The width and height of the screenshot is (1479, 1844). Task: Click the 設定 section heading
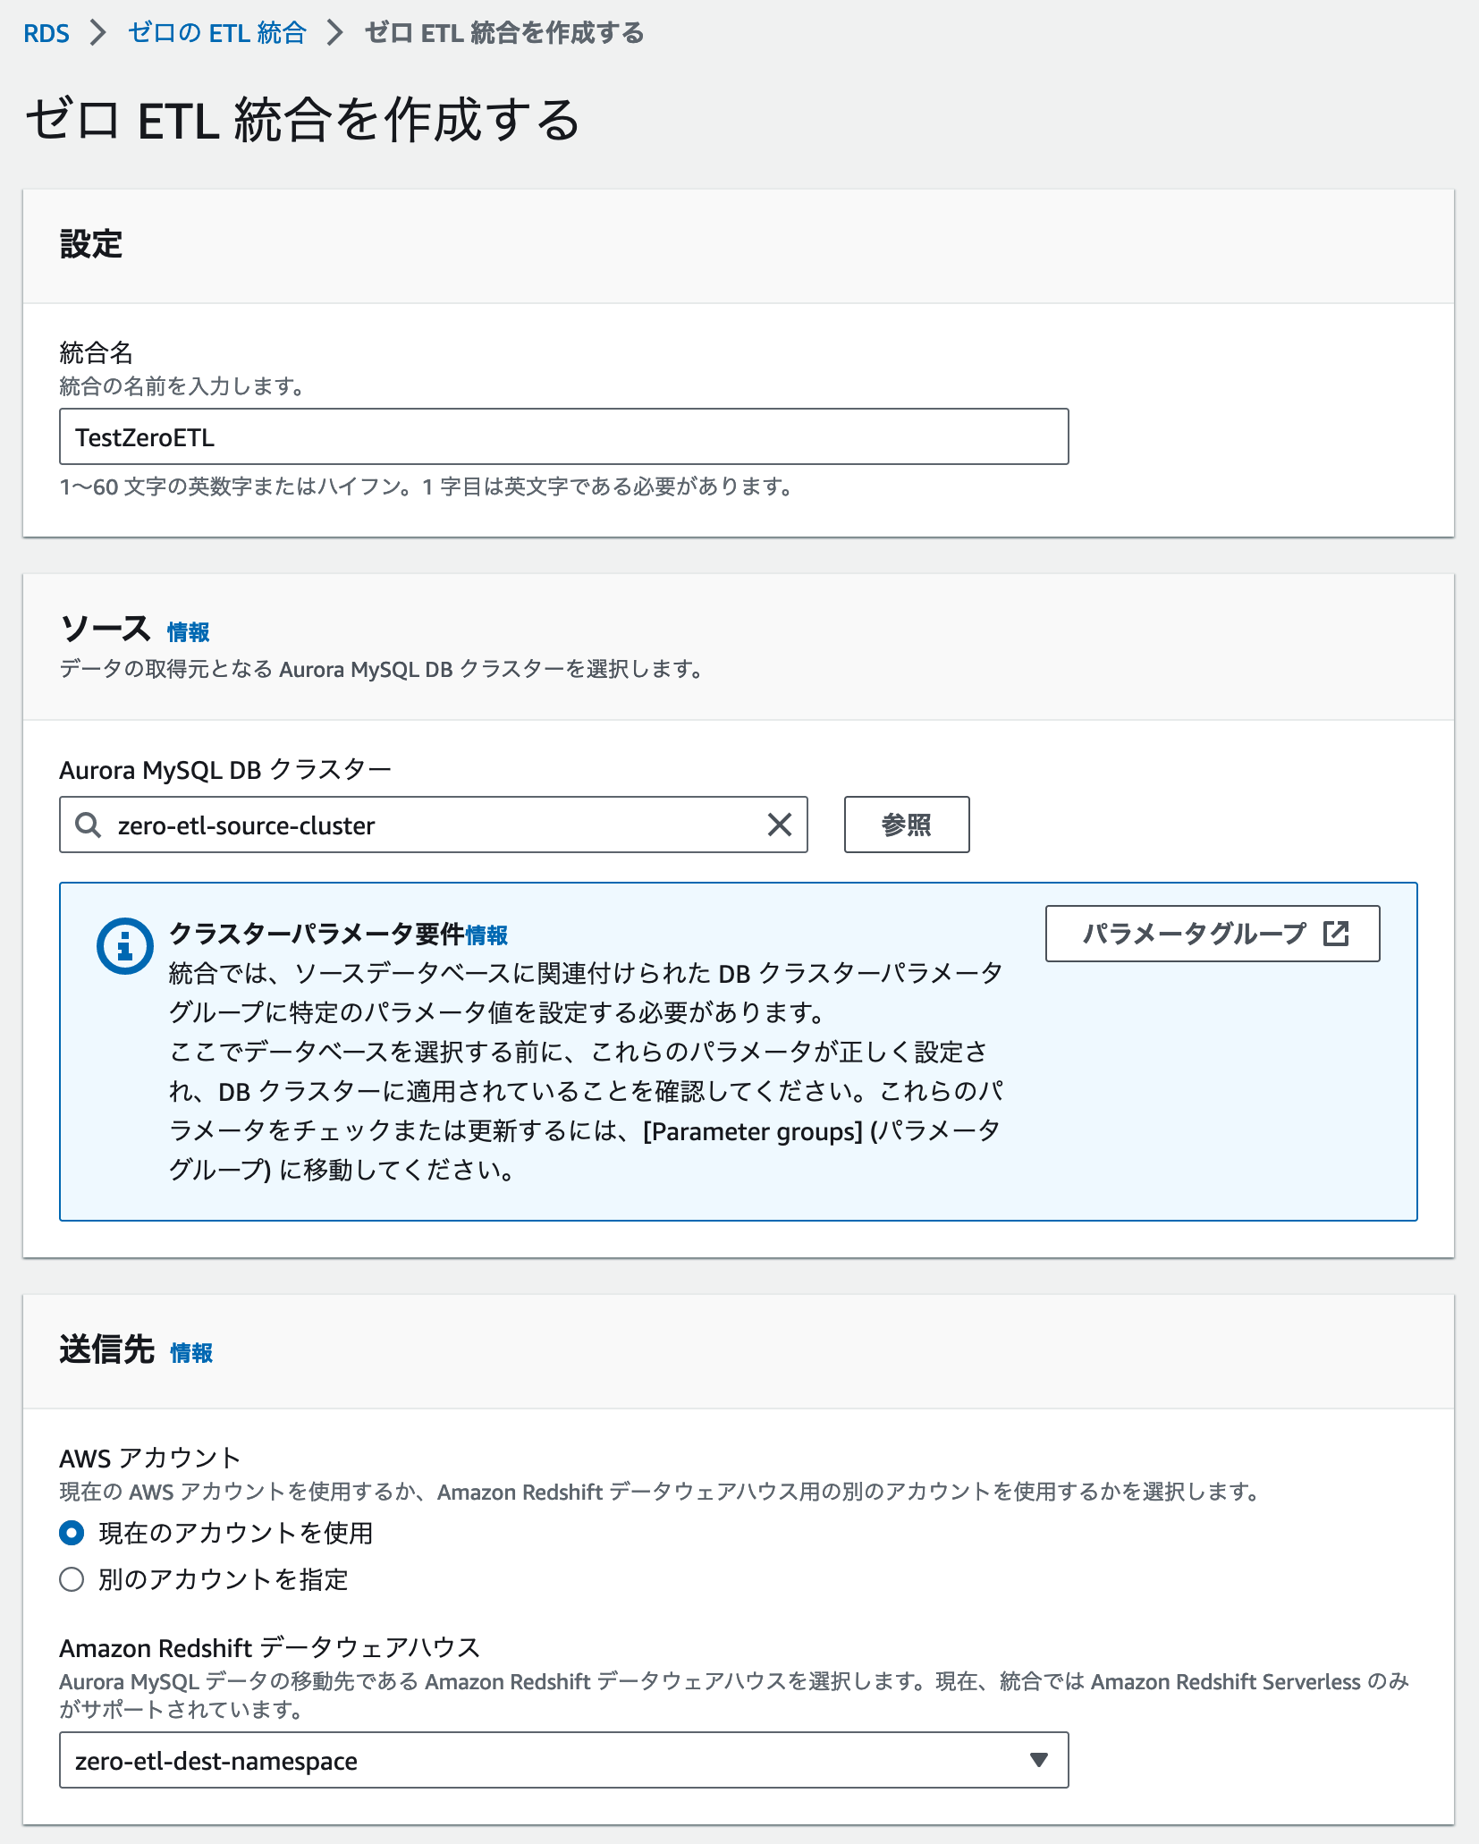(x=91, y=244)
